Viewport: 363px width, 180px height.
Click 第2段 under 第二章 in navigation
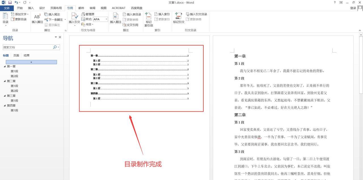[x=14, y=91]
